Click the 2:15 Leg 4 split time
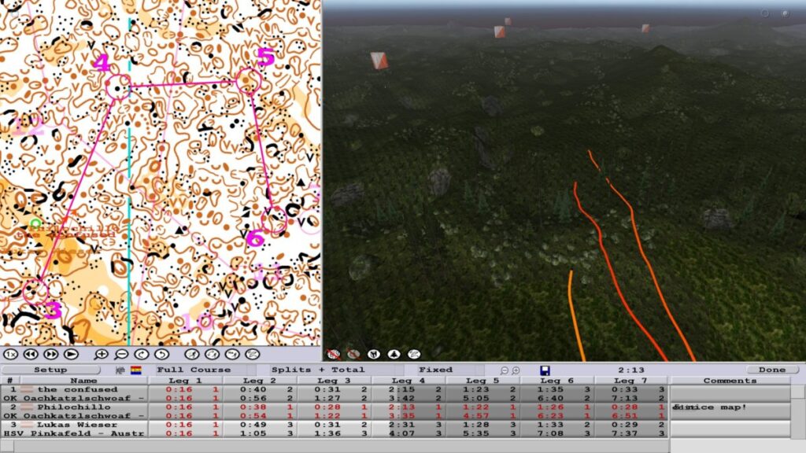Viewport: 806px width, 453px height. [x=401, y=389]
